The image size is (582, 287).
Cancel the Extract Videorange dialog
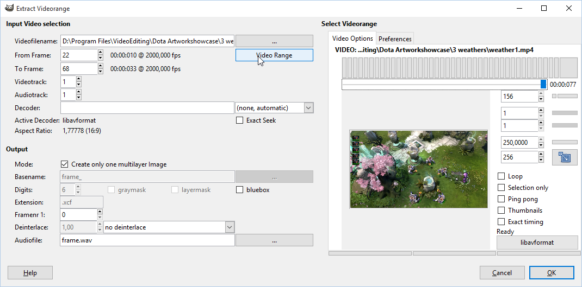coord(502,273)
